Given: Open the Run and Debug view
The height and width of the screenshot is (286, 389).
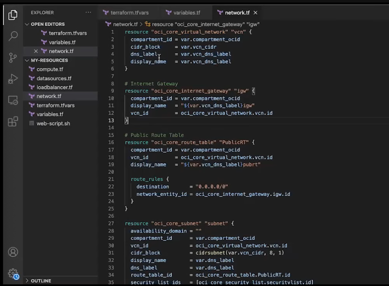Looking at the screenshot, I should pos(13,79).
